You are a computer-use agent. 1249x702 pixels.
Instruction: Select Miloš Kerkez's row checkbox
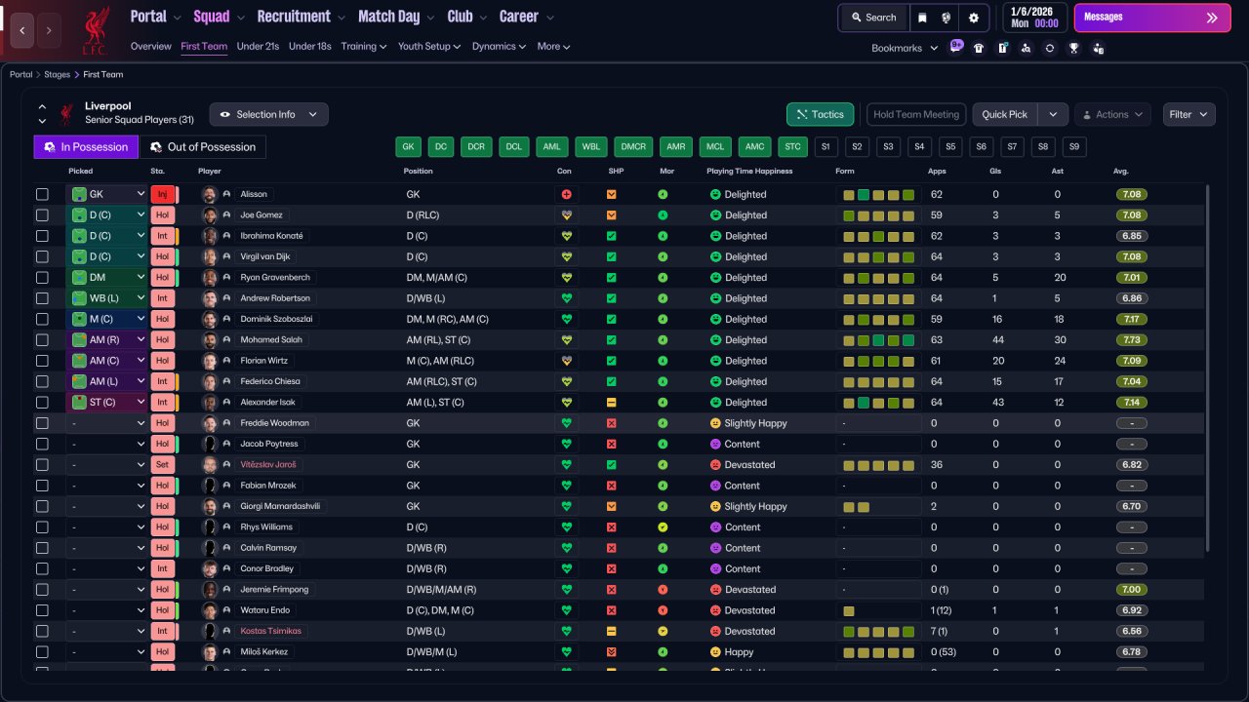pyautogui.click(x=42, y=652)
